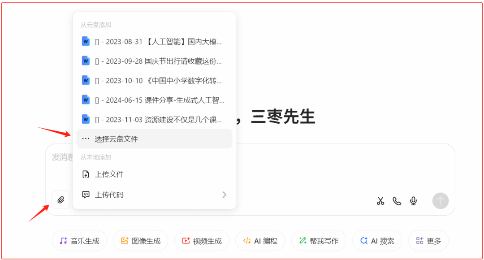Image resolution: width=484 pixels, height=260 pixels.
Task: Click the upload file icon beside 上传文件
Action: [x=86, y=175]
